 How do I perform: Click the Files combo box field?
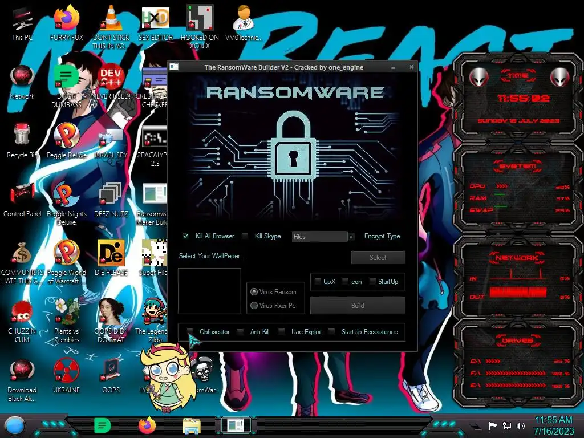(319, 237)
